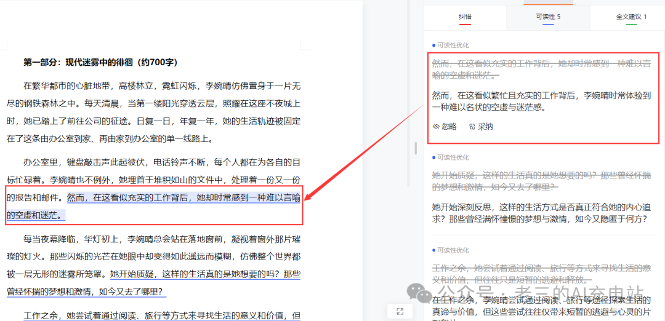Click the struck-through text 工作之余，她尝试着 in the panel
The width and height of the screenshot is (665, 321).
(542, 274)
